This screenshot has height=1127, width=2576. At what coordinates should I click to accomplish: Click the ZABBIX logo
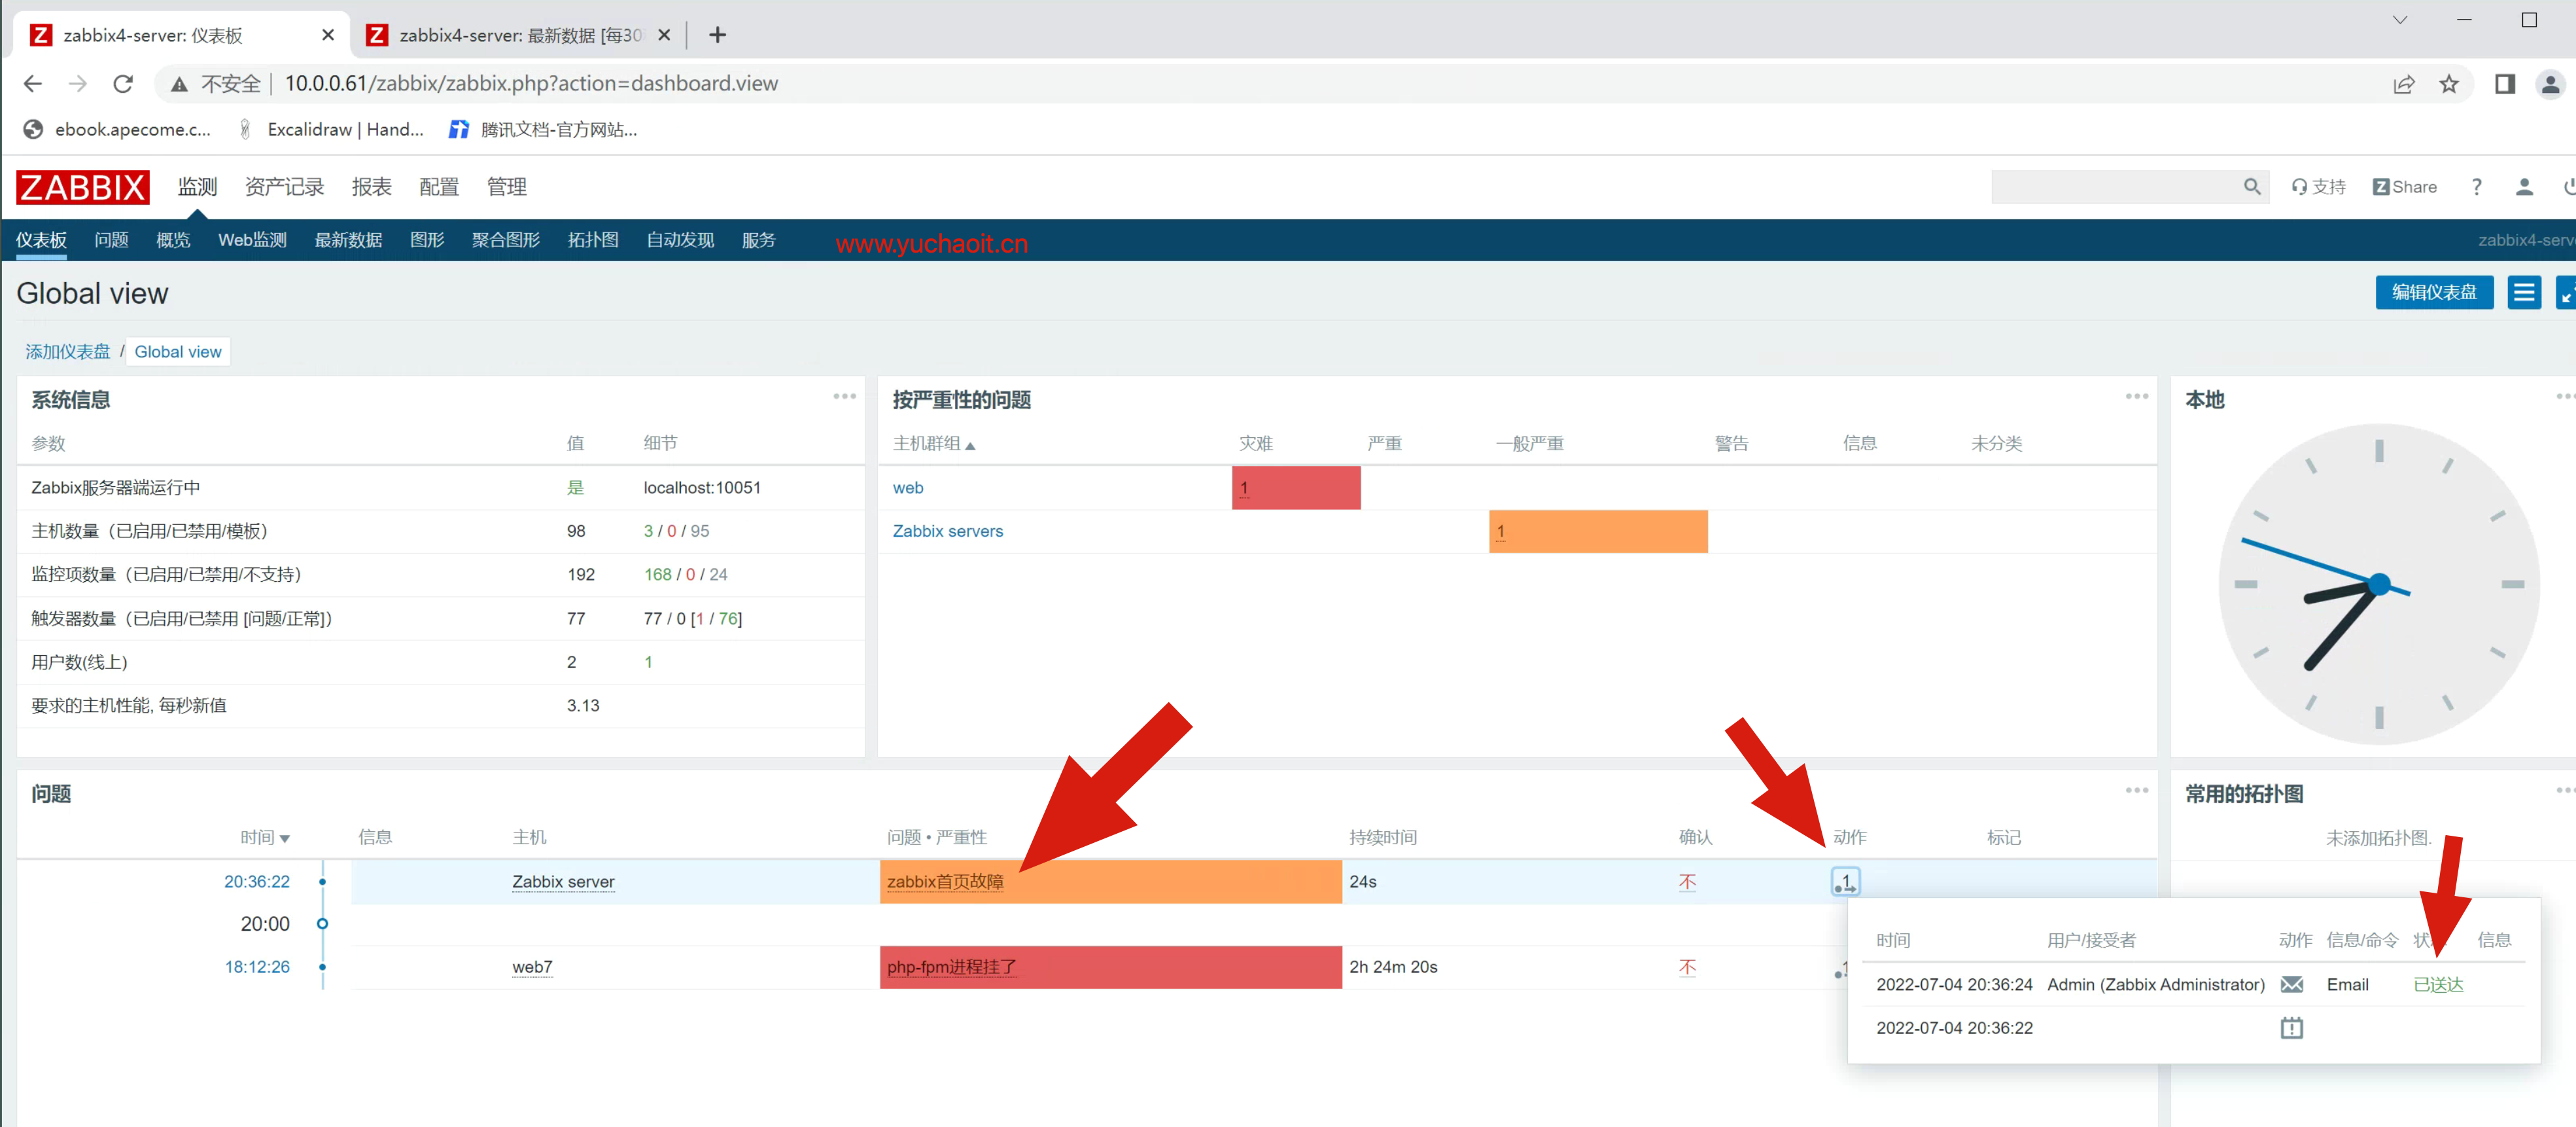[82, 187]
